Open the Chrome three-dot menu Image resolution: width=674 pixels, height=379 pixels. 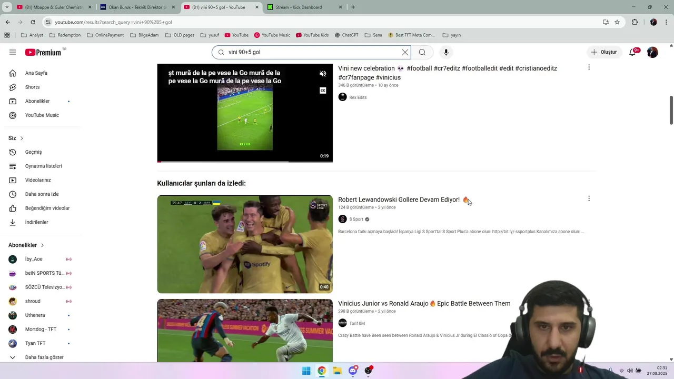coord(667,22)
